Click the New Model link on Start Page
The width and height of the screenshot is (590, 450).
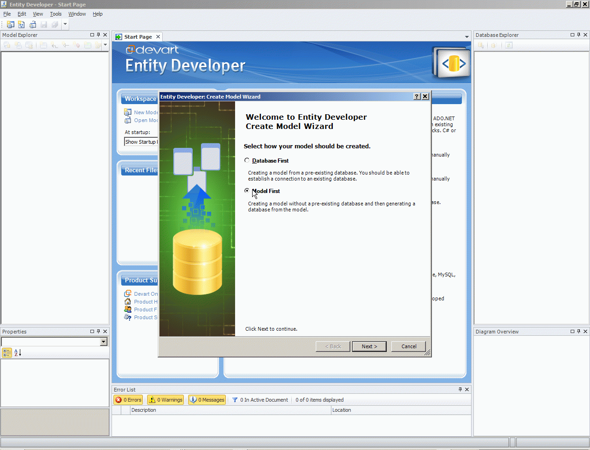[x=146, y=112]
